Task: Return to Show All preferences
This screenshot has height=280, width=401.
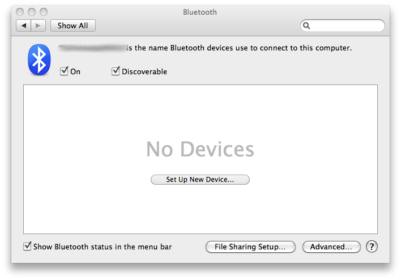Action: 73,26
